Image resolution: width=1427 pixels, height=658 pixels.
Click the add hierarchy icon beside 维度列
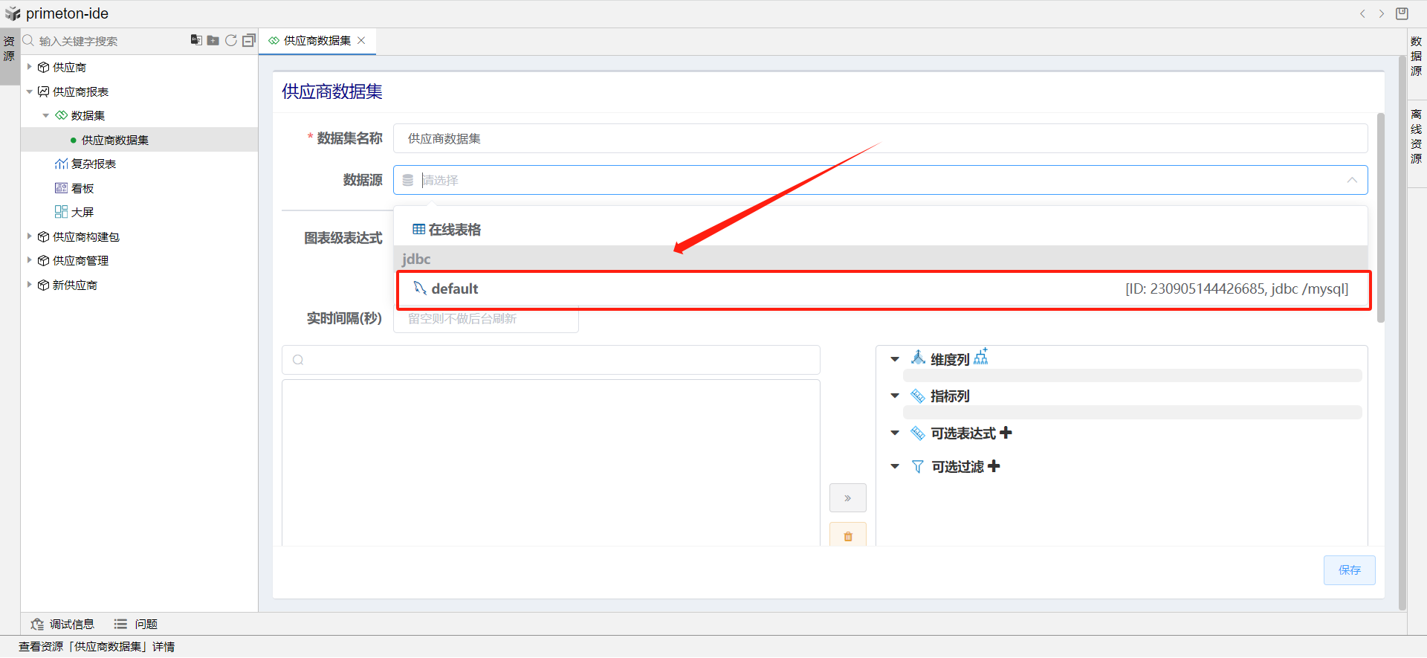(981, 357)
